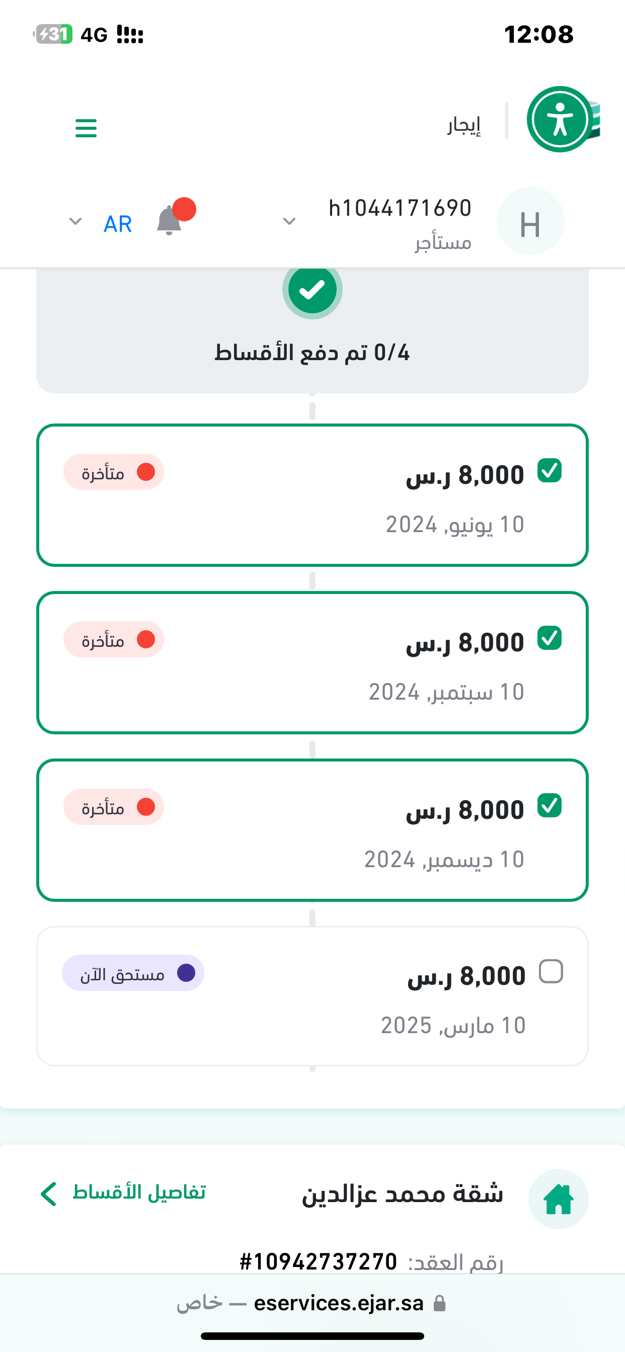Open contract number #10942737270
Viewport: 625px width, 1352px height.
point(318,1262)
